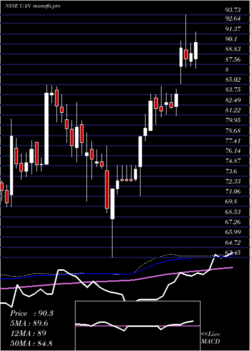
Task: Click the '5MA : 89.6' readout
Action: (29, 323)
